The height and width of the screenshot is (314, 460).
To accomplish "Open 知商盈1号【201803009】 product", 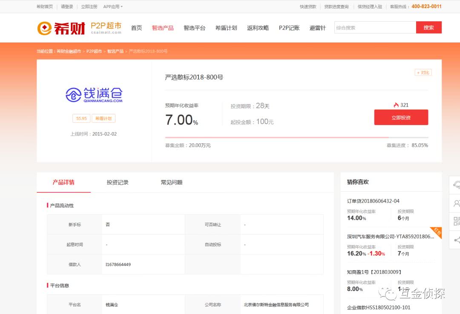I will (374, 272).
